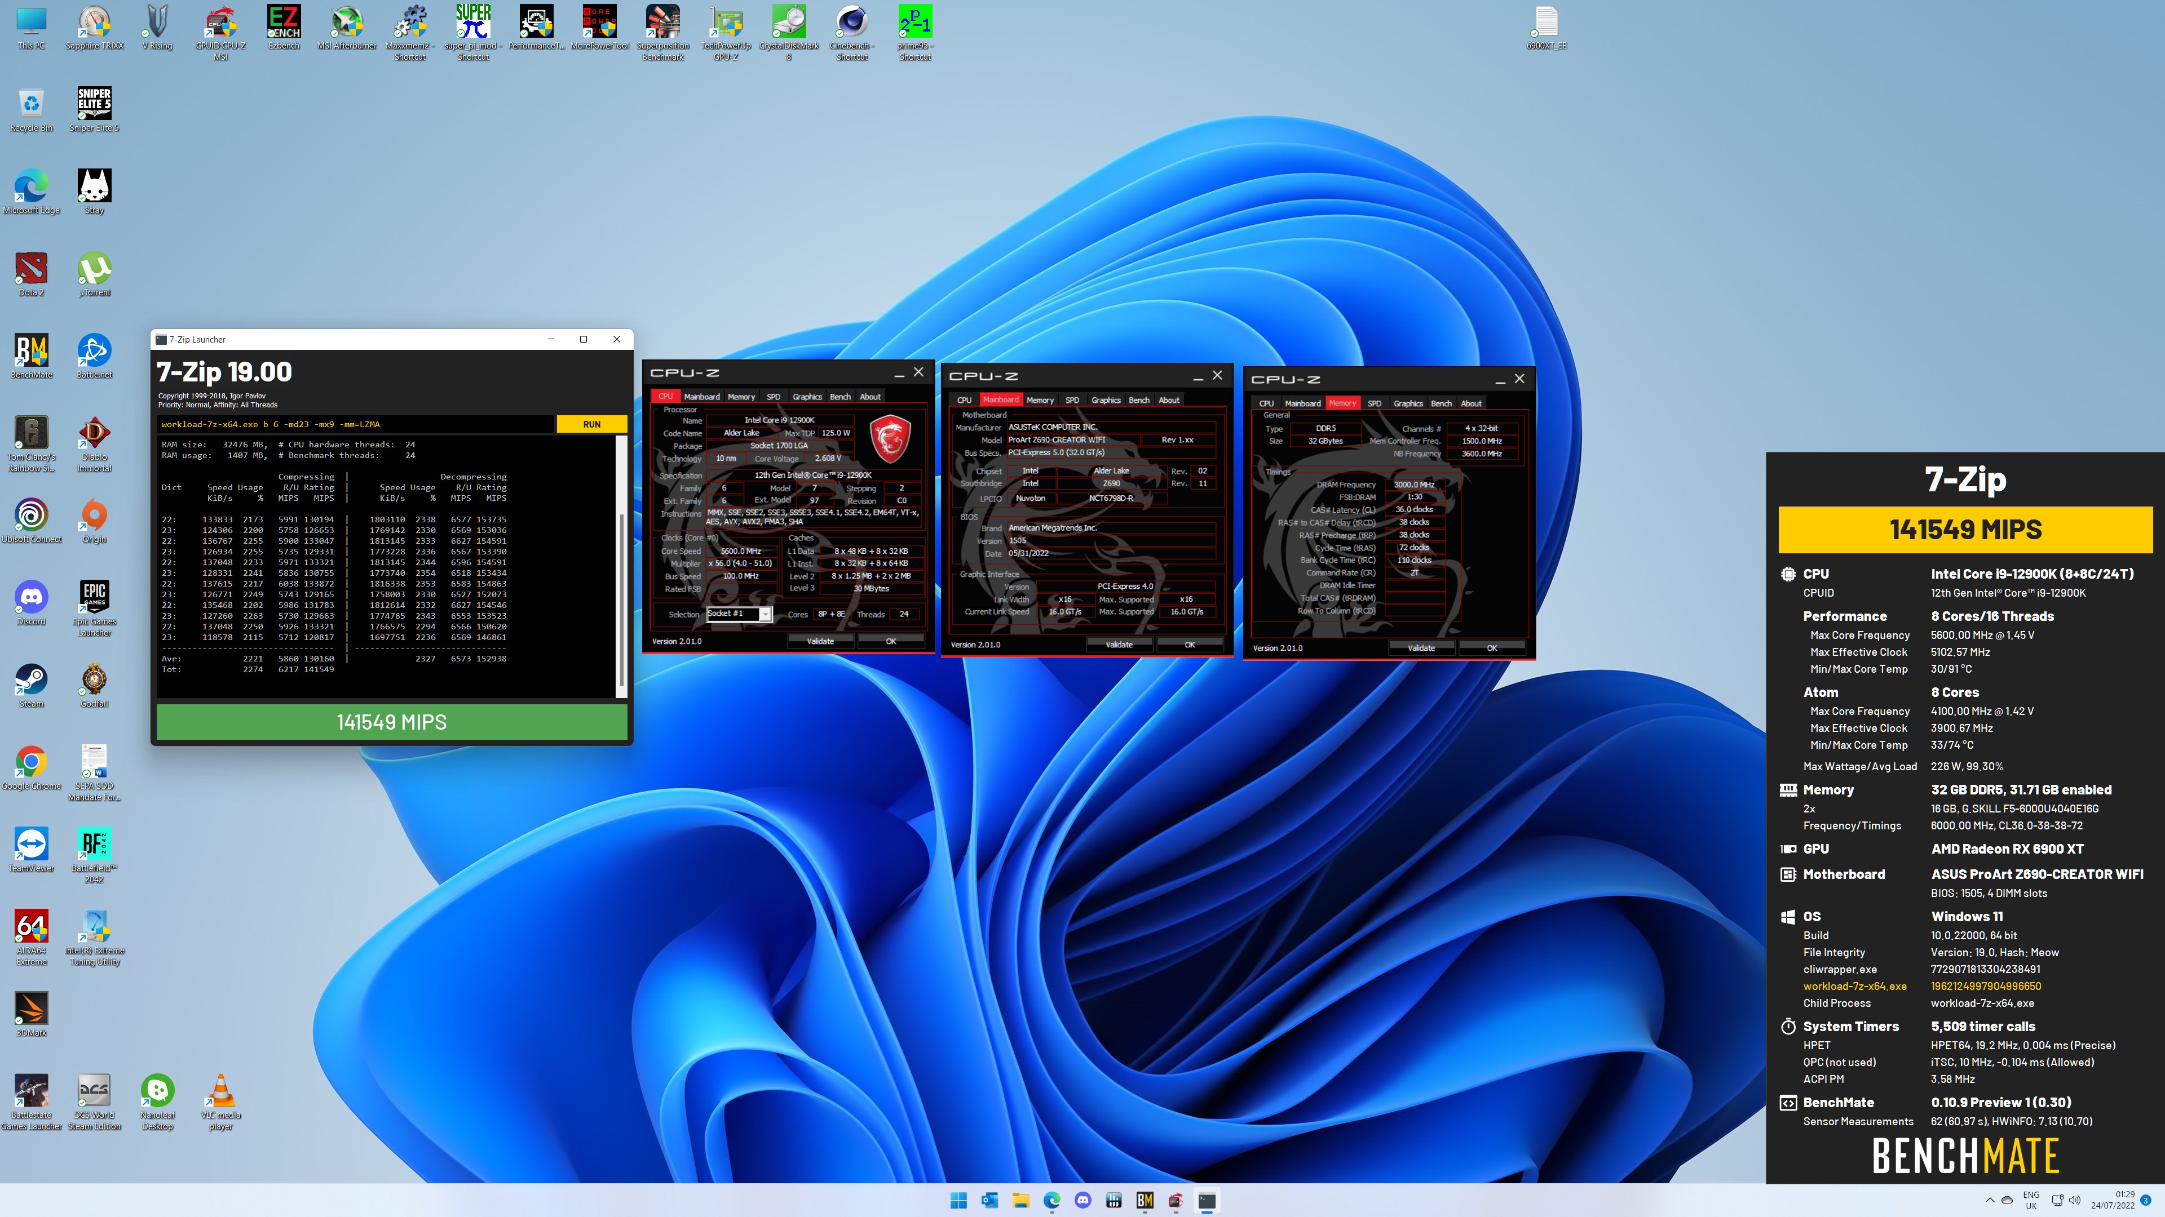Open the Superposition Benchmark icon
This screenshot has width=2165, height=1217.
(663, 32)
